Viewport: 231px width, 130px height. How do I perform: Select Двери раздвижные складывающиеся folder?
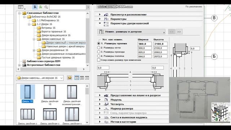pos(64,54)
